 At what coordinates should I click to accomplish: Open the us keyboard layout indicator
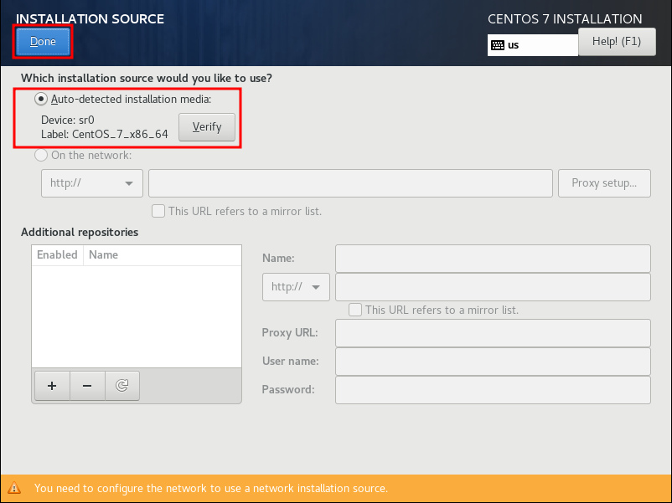533,45
